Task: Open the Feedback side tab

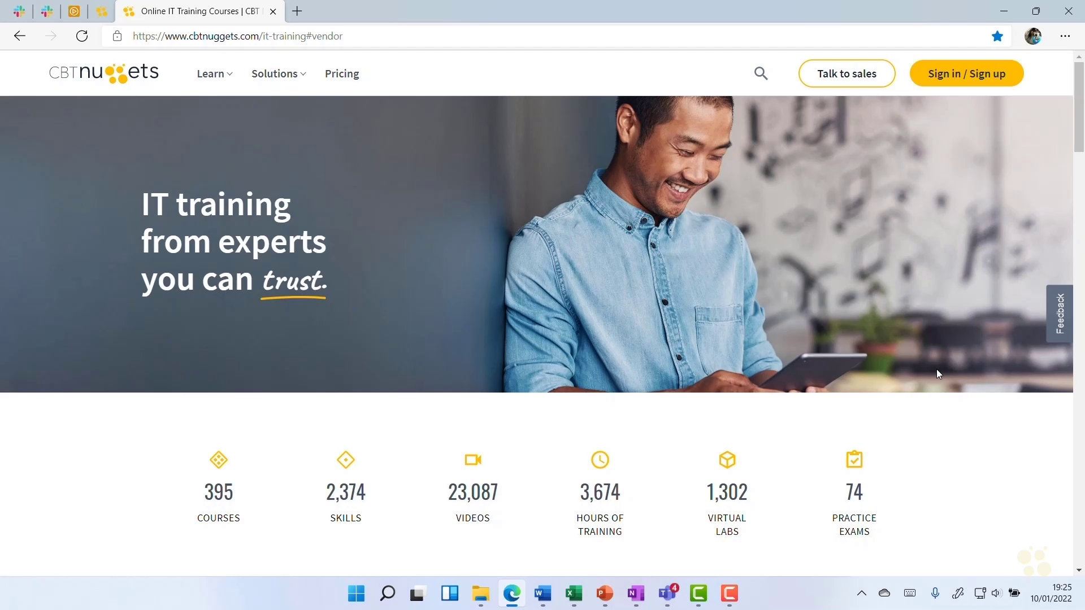Action: (1060, 313)
